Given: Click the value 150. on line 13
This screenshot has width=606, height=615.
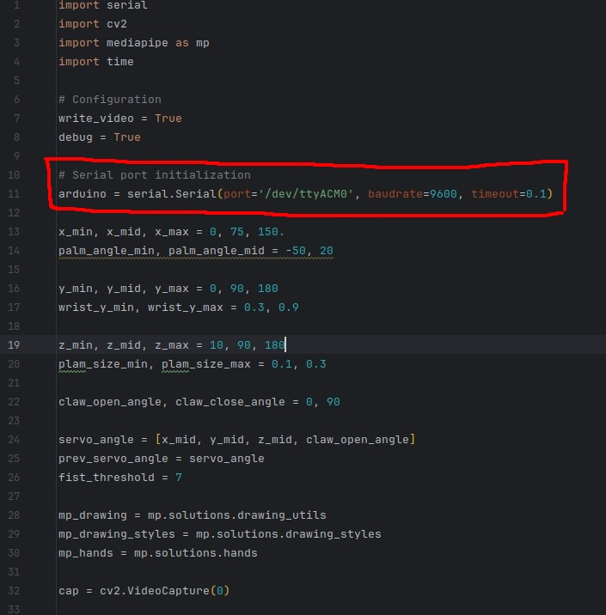Looking at the screenshot, I should (x=271, y=232).
